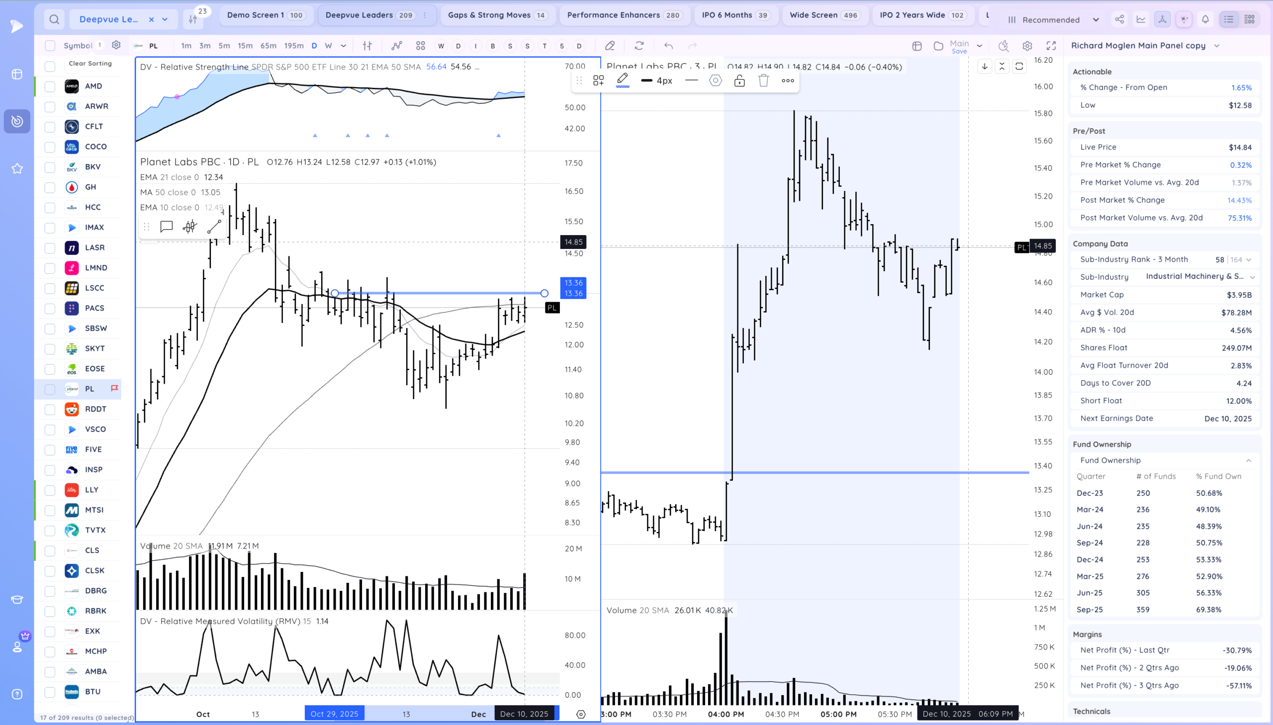Switch to Gaps & Strong Moves tab
This screenshot has height=725, width=1273.
point(497,15)
